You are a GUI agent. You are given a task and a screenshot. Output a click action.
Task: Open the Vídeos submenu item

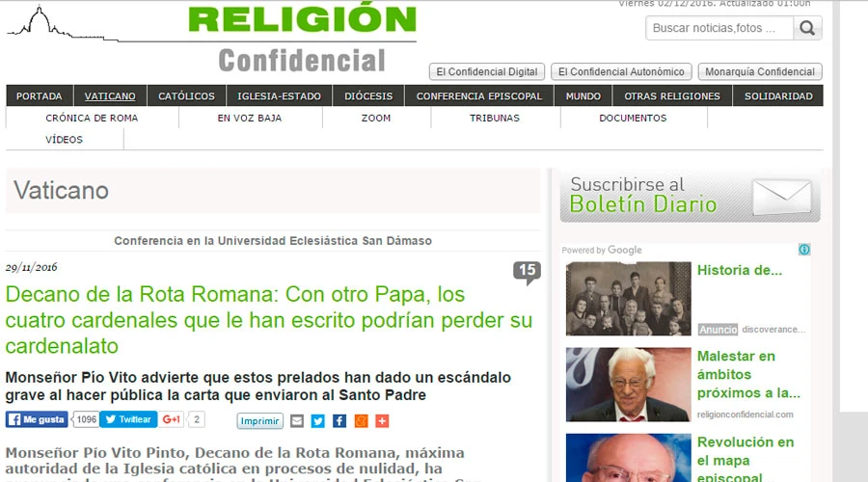tap(64, 140)
